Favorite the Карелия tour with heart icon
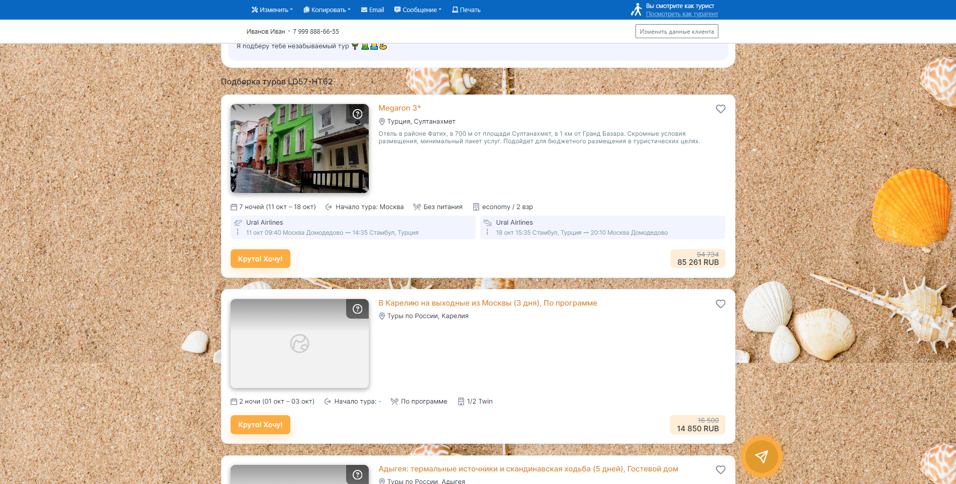Image resolution: width=956 pixels, height=484 pixels. click(x=720, y=304)
